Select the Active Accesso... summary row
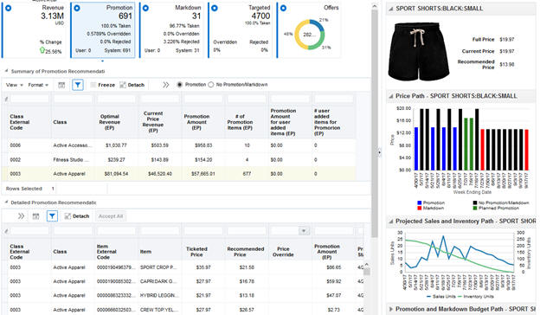540x315 pixels. pyautogui.click(x=179, y=145)
